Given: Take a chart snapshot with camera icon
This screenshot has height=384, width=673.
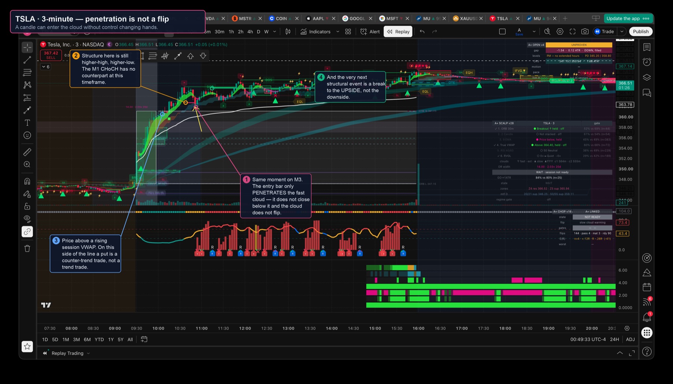Looking at the screenshot, I should (x=585, y=32).
